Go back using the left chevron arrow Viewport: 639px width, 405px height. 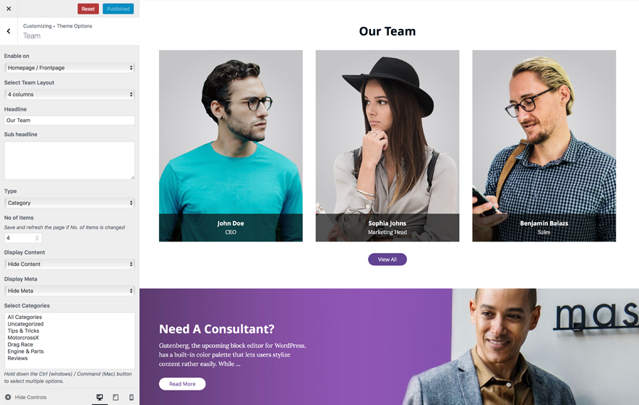[x=9, y=31]
